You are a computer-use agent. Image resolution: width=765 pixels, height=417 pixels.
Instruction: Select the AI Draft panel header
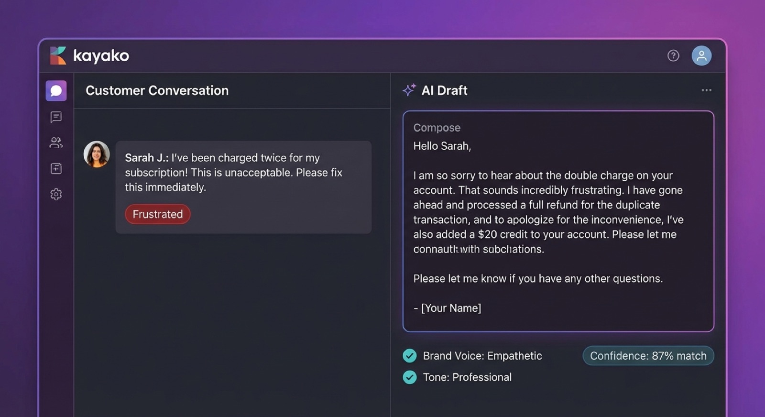[445, 90]
